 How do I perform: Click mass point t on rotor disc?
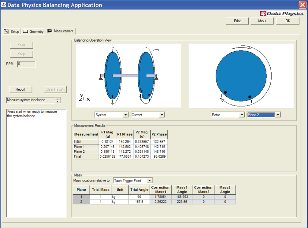click(x=250, y=97)
